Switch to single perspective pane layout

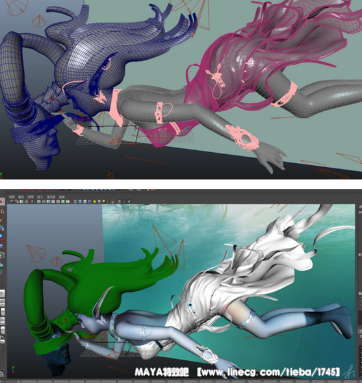(2, 293)
